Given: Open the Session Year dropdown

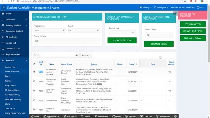Looking at the screenshot, I should [x=122, y=33].
